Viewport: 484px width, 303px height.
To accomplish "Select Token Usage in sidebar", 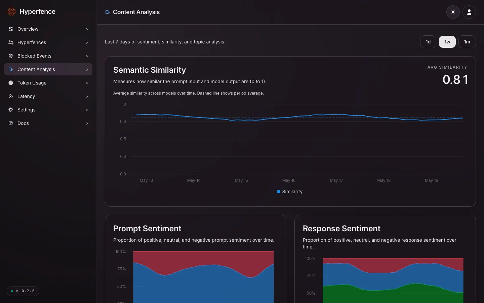I will (48, 83).
